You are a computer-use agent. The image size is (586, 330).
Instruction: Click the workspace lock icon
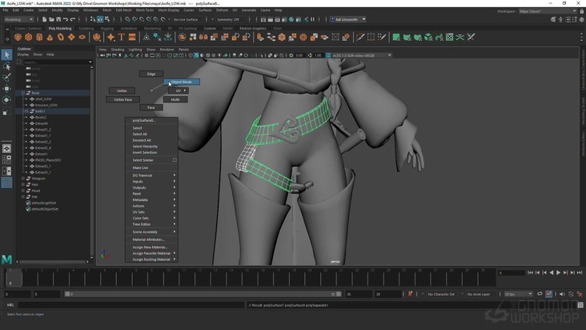coord(581,11)
